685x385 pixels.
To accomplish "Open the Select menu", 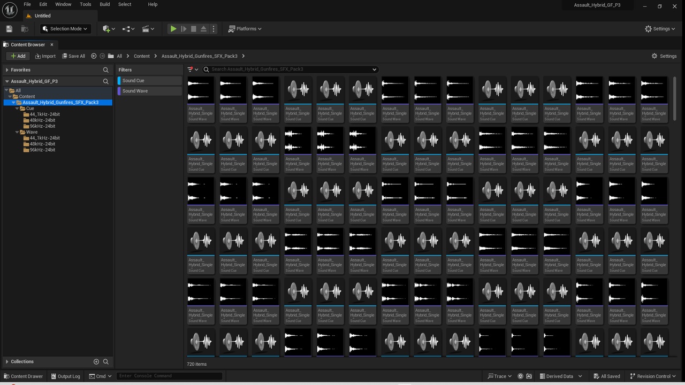I will pyautogui.click(x=125, y=4).
